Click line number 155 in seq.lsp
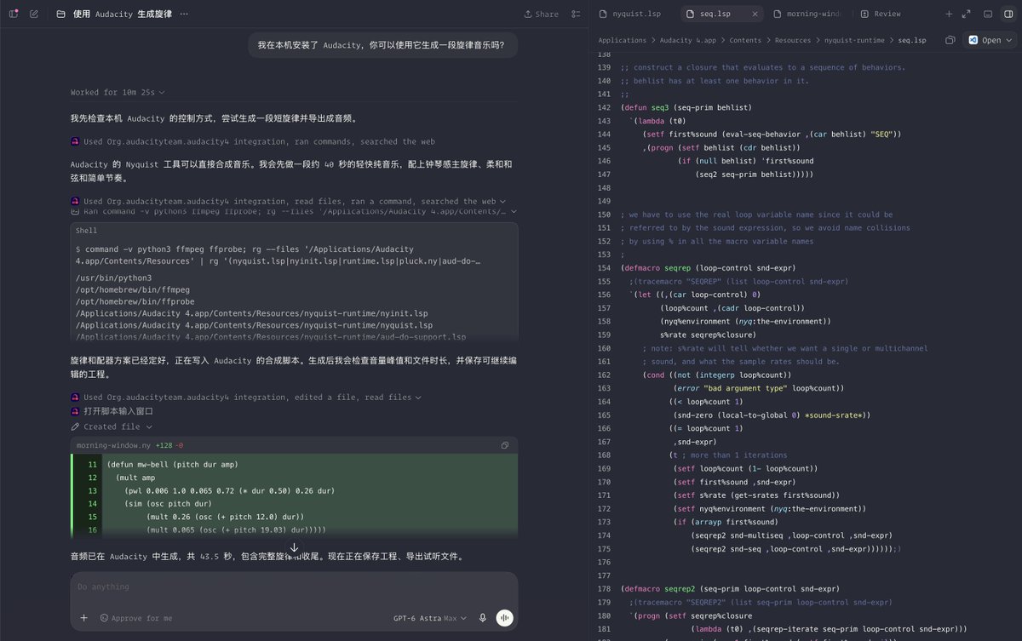 click(605, 281)
